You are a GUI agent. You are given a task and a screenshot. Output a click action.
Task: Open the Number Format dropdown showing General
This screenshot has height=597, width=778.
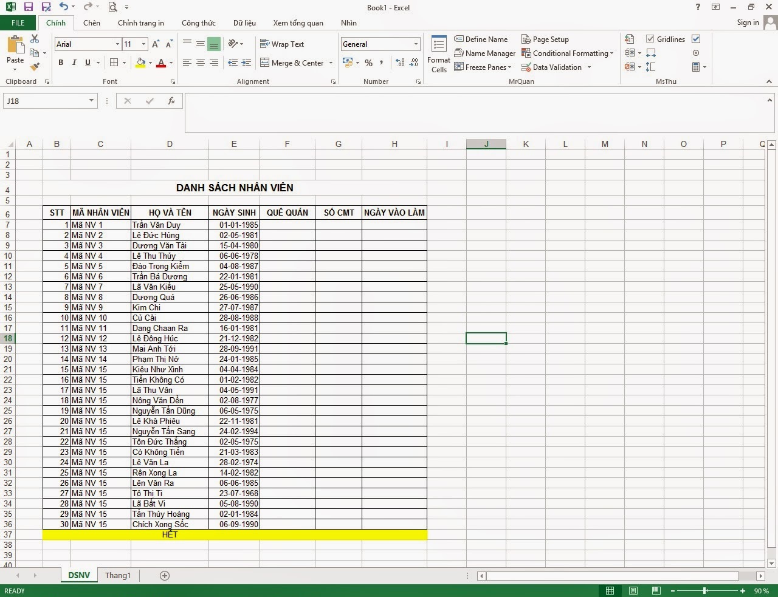(x=416, y=44)
